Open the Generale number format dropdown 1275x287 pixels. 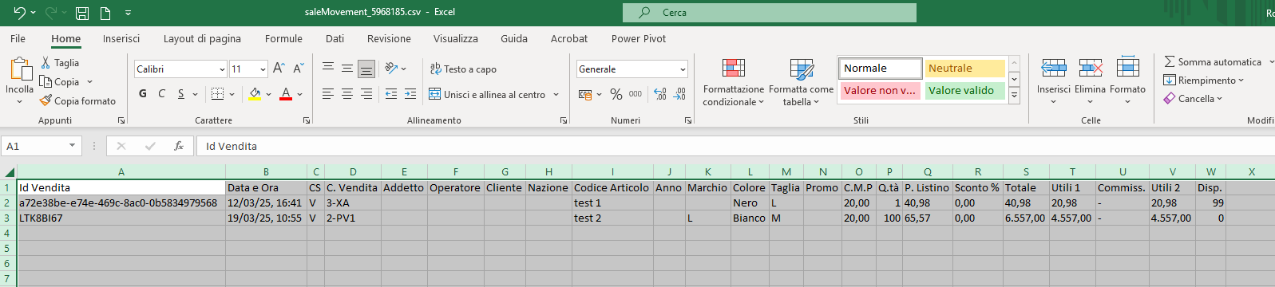click(x=683, y=69)
